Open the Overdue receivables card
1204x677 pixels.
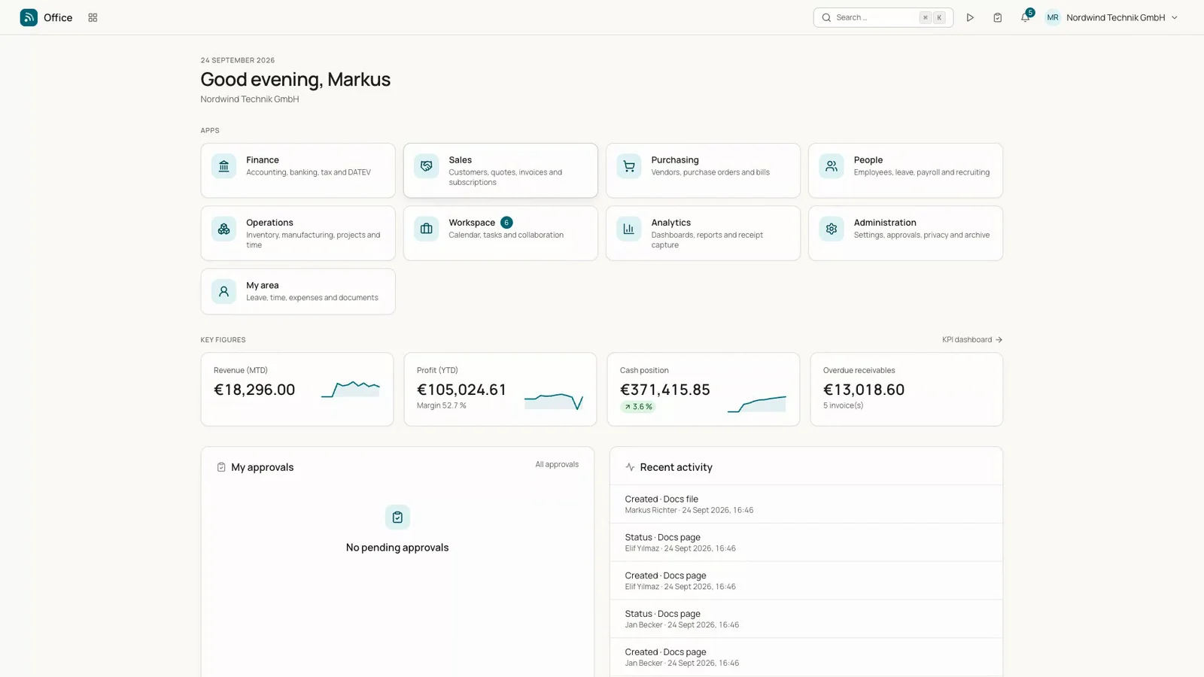907,390
